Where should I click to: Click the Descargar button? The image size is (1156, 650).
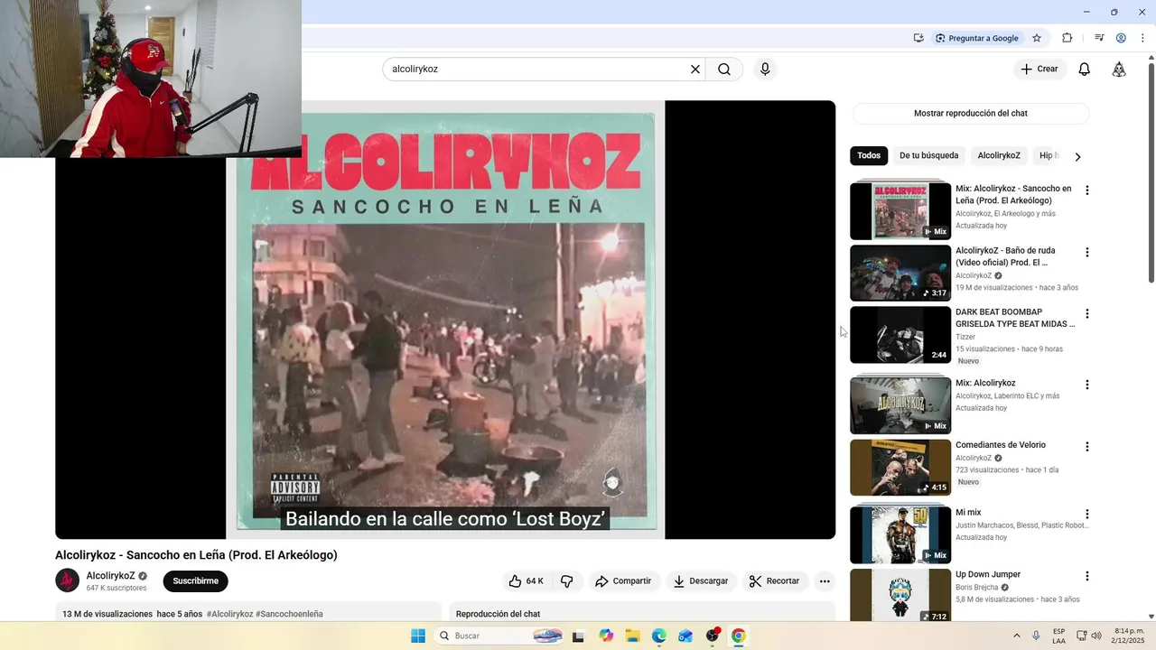(x=700, y=581)
